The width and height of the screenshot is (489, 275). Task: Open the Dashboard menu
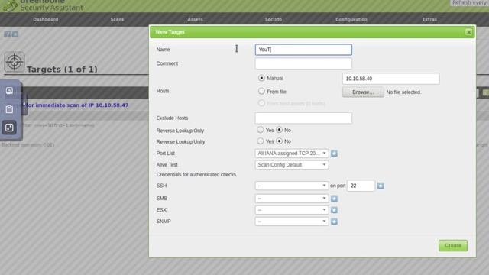point(46,19)
